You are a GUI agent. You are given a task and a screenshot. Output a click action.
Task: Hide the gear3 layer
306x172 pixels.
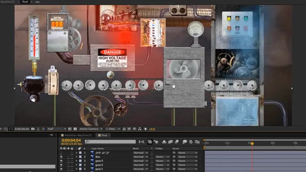[61, 161]
